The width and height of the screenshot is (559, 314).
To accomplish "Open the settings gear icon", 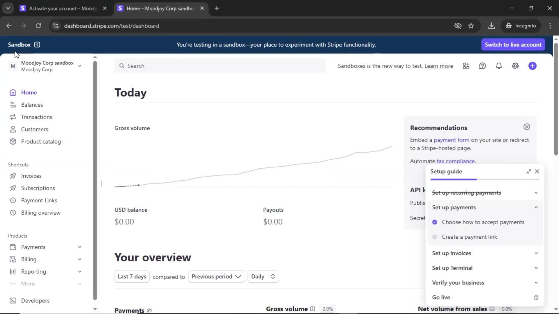I will tap(515, 66).
